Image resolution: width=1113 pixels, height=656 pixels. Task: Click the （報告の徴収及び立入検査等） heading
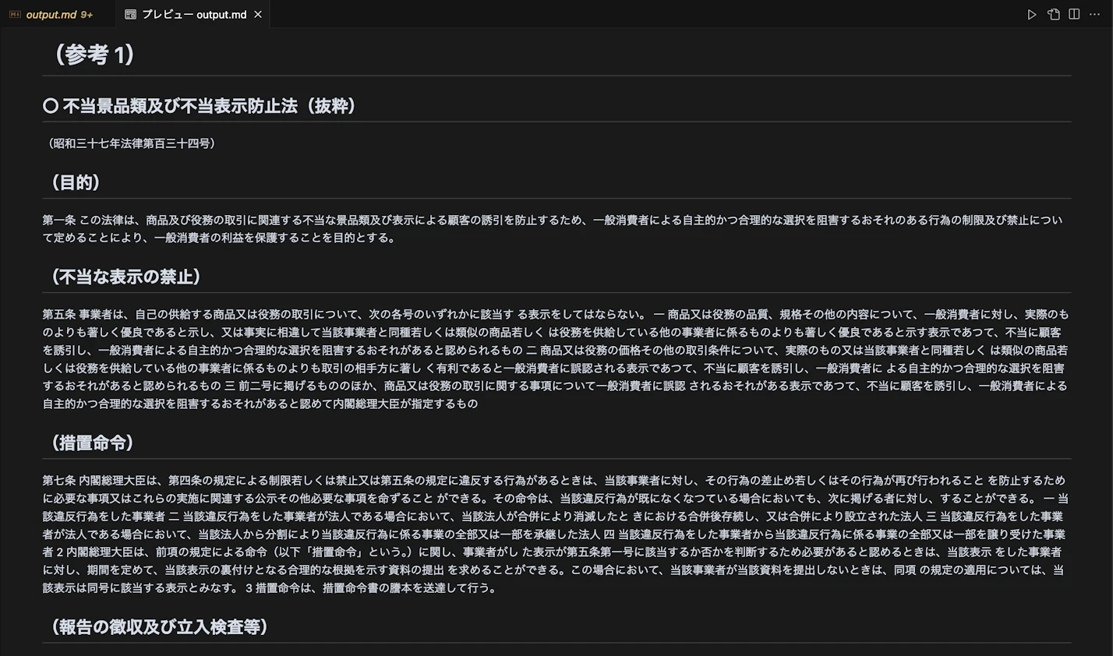pos(160,626)
